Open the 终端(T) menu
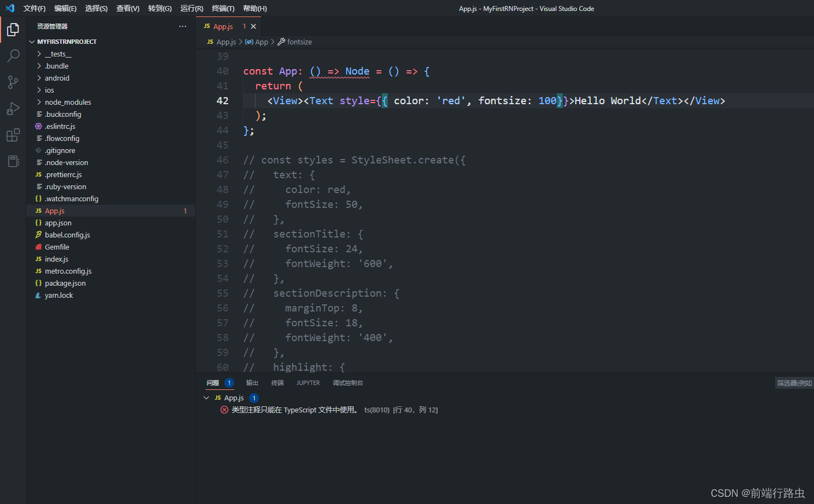Viewport: 814px width, 504px height. (223, 8)
